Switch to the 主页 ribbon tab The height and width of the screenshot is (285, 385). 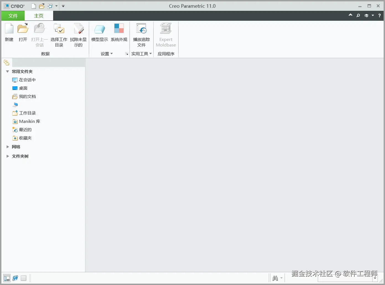click(39, 16)
